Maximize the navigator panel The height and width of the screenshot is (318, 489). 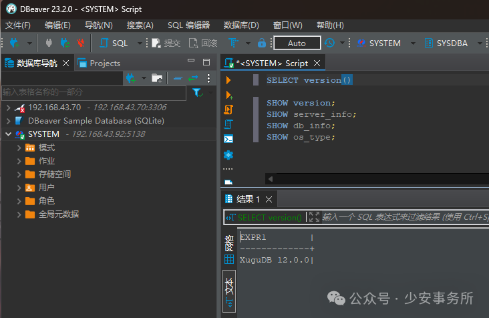coord(206,62)
